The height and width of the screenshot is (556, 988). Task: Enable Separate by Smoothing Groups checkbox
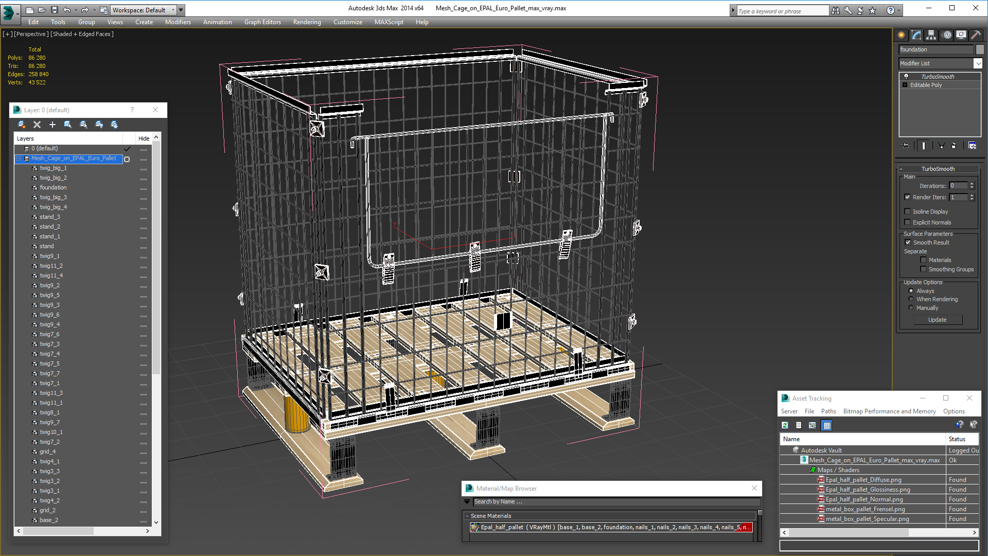923,269
